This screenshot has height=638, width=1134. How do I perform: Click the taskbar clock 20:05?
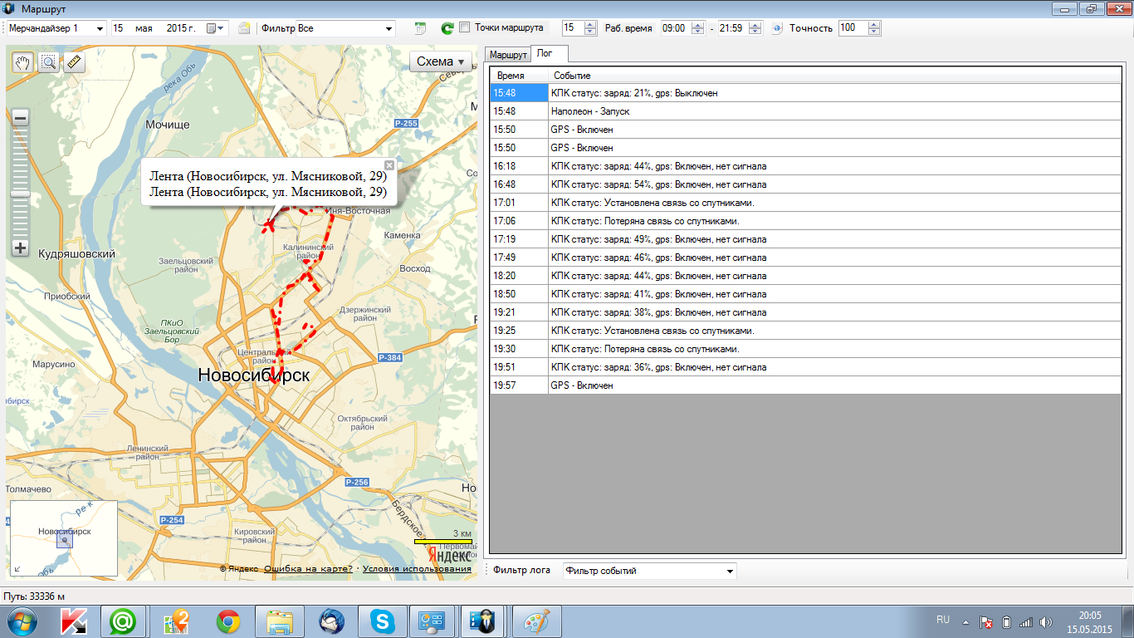[1090, 621]
